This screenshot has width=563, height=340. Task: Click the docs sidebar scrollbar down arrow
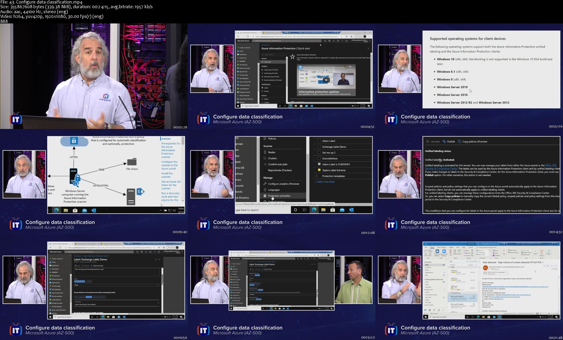(183, 201)
